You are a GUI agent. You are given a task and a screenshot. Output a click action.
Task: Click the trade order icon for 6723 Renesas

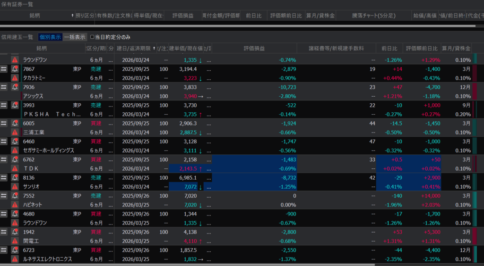click(x=4, y=250)
